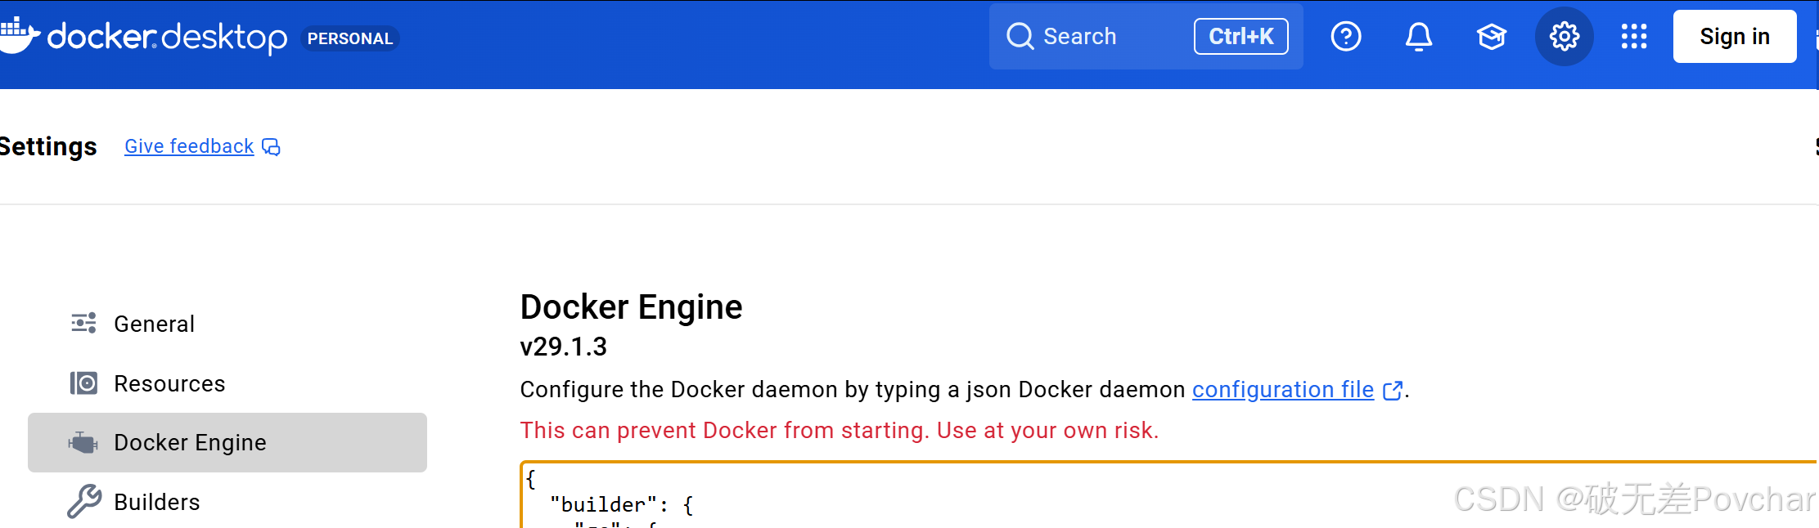This screenshot has width=1819, height=528.
Task: Click the "builder" line in the JSON editor
Action: click(622, 504)
